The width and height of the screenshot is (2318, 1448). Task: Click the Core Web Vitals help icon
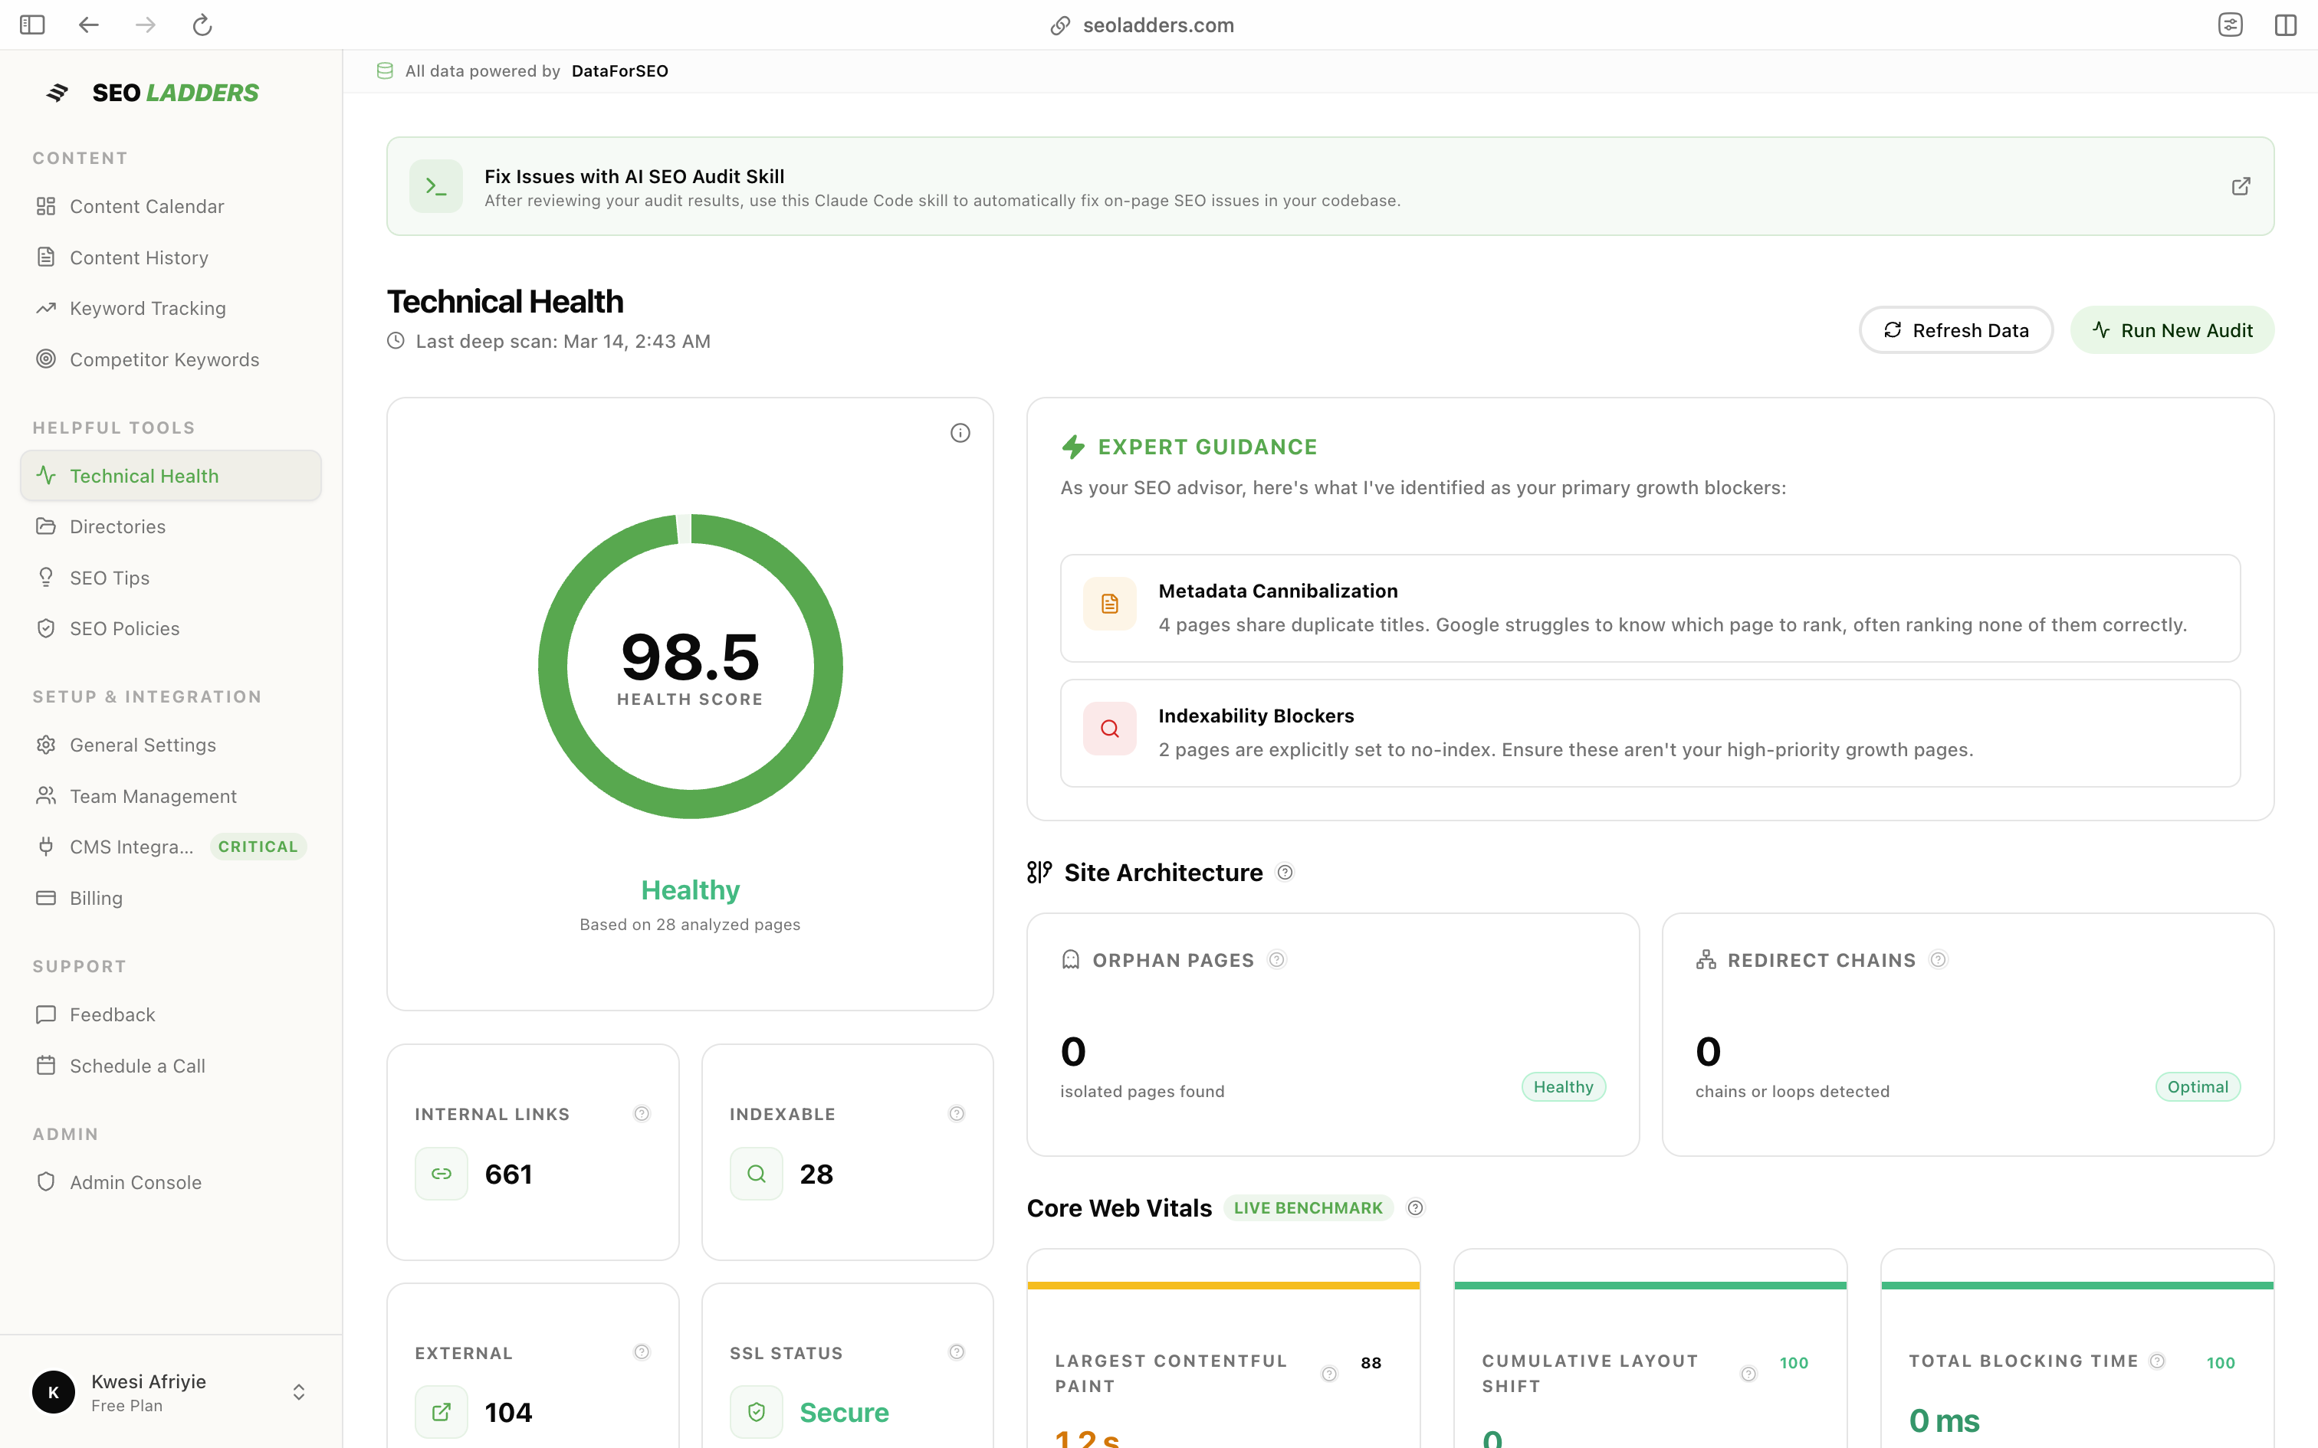point(1416,1207)
